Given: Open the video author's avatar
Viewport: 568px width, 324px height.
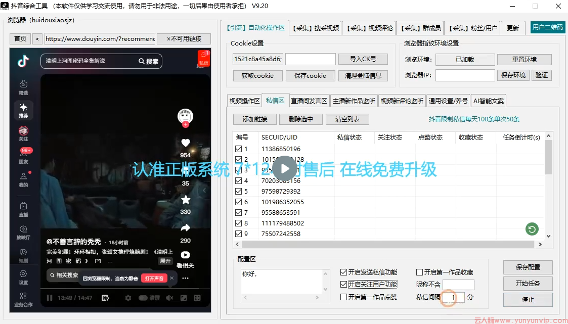Looking at the screenshot, I should click(x=185, y=117).
